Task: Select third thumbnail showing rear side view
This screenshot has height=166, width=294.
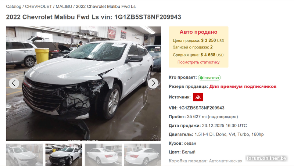Action: pyautogui.click(x=103, y=155)
